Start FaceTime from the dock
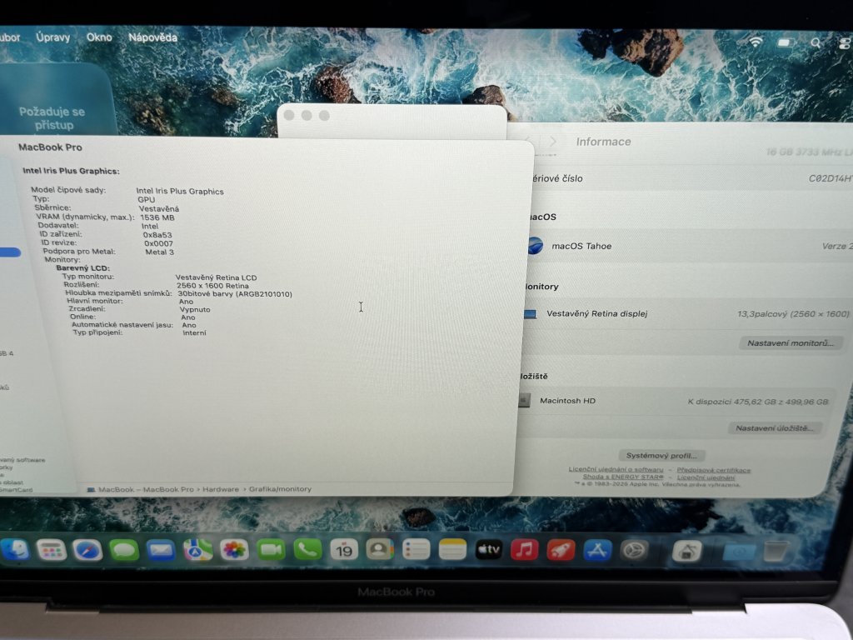The height and width of the screenshot is (640, 853). coord(271,550)
